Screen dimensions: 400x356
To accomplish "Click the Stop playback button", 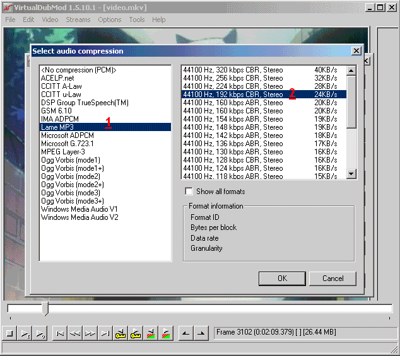I will [x=9, y=333].
